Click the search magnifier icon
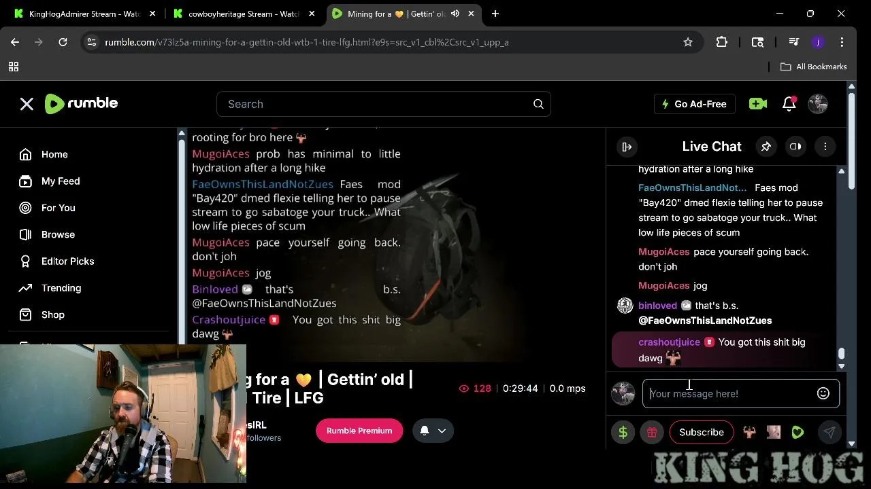 click(538, 104)
